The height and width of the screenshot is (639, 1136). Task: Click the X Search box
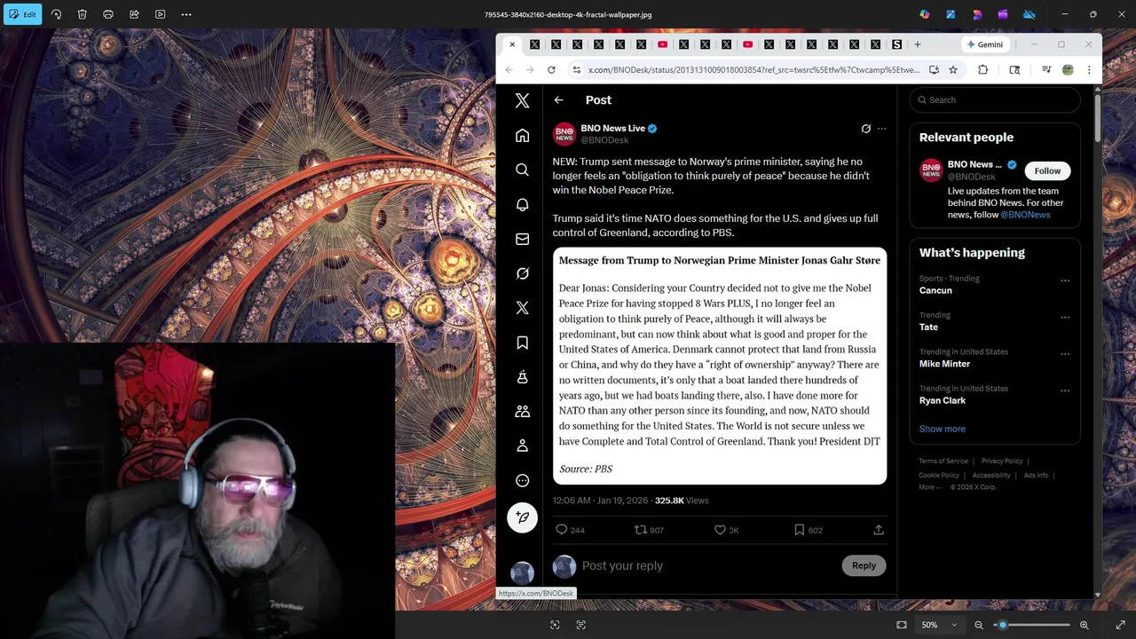coord(995,100)
